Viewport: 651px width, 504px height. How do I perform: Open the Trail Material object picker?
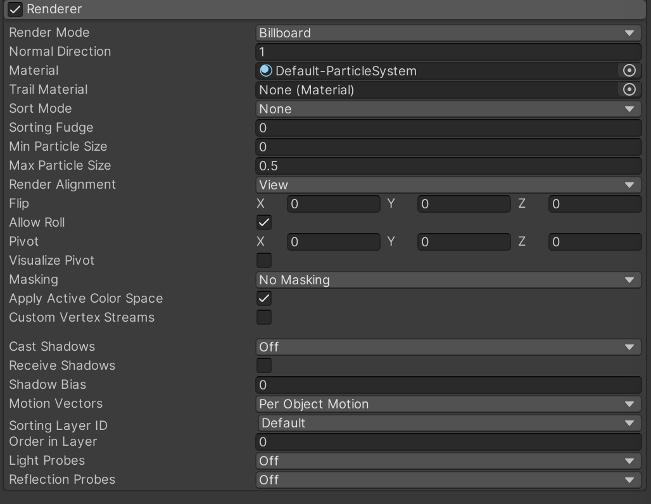(x=630, y=89)
